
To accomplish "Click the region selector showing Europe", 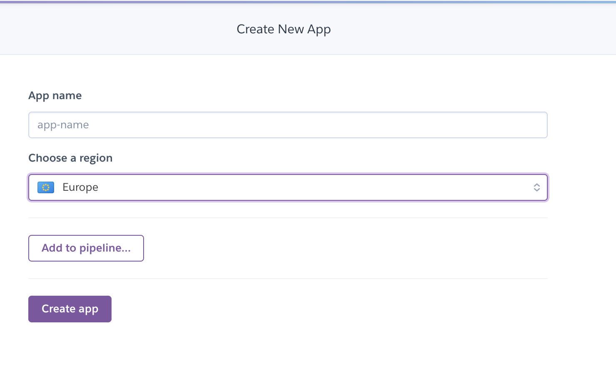I will 288,187.
